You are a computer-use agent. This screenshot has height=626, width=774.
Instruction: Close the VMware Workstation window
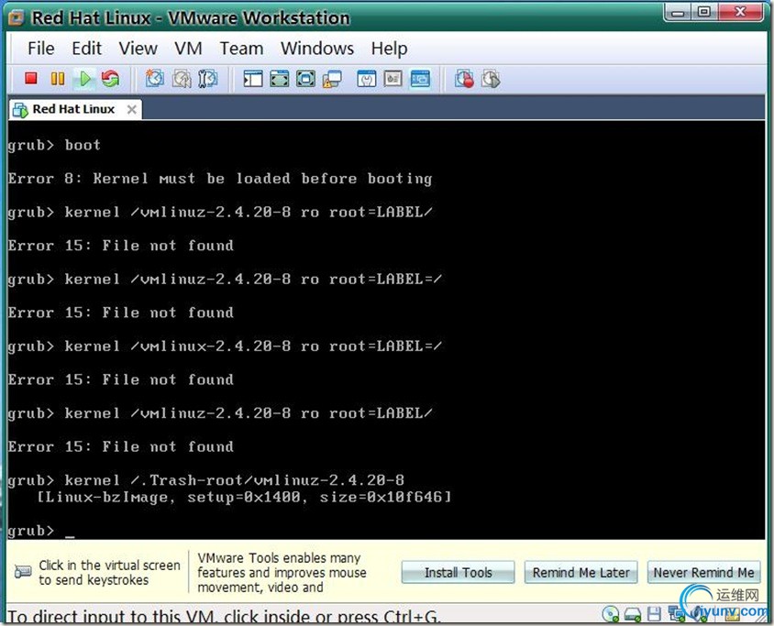tap(740, 13)
